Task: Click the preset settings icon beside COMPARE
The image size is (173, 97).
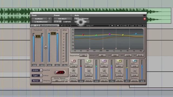Action: point(60,22)
